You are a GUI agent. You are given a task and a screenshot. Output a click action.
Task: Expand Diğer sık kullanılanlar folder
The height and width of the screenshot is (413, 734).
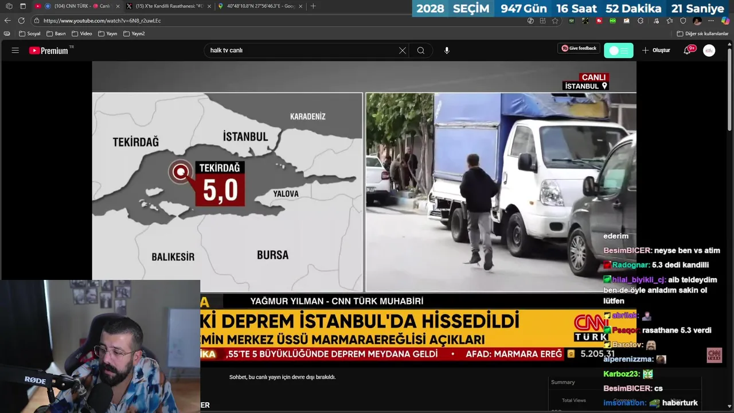pyautogui.click(x=703, y=34)
